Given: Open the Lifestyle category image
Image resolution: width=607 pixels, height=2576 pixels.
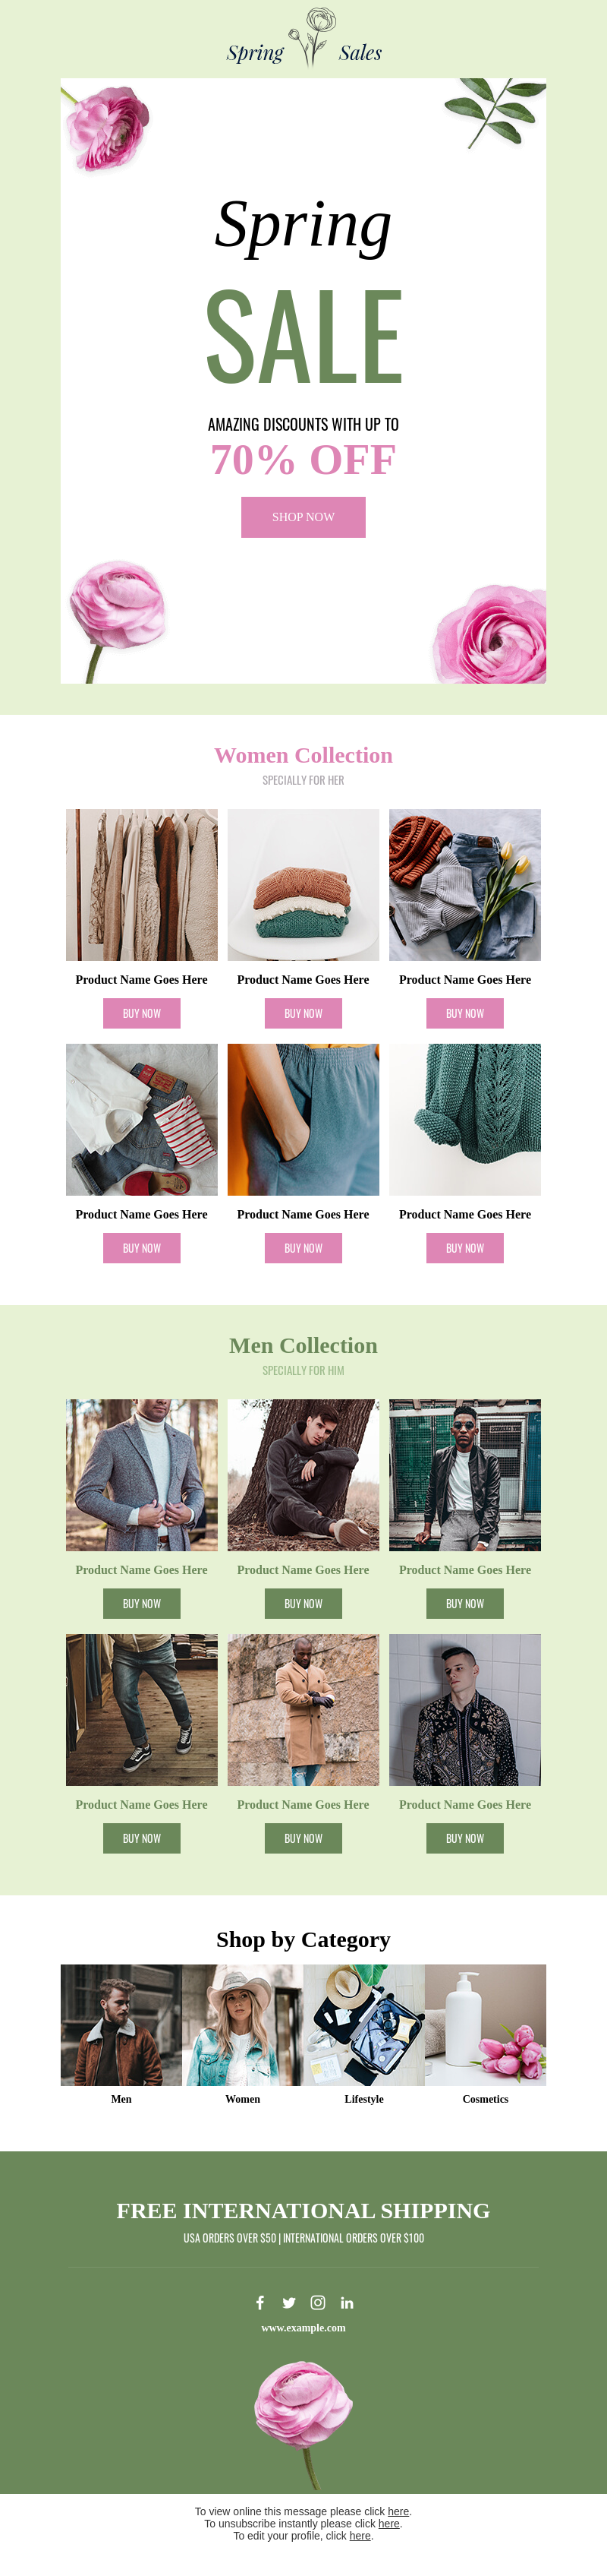Looking at the screenshot, I should (x=364, y=2025).
